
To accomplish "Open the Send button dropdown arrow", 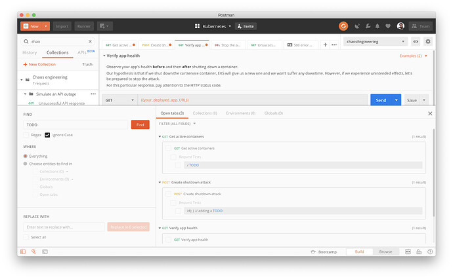I will click(x=396, y=100).
